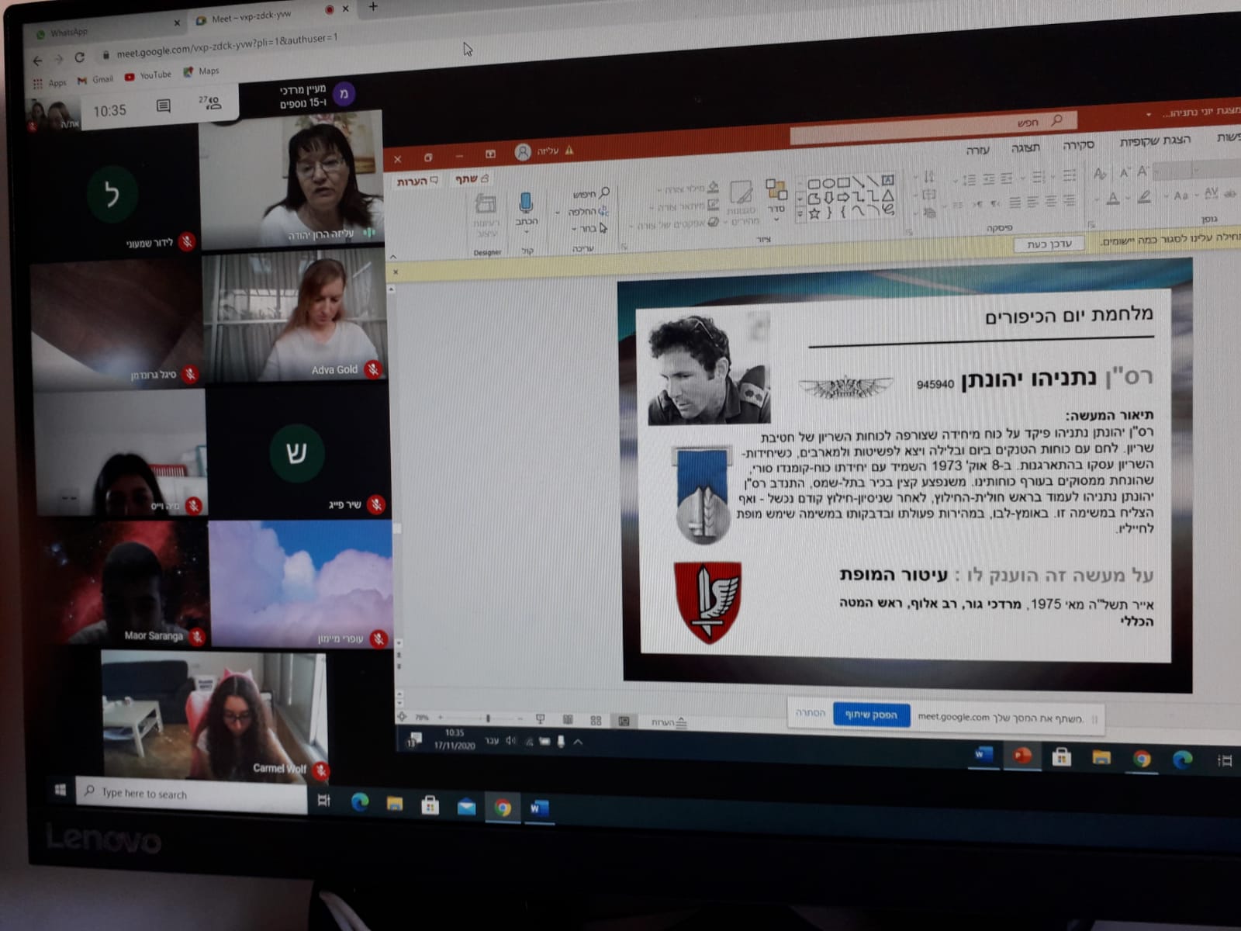
Task: Open the Help (עזרה) ribbon tab
Action: pos(977,151)
